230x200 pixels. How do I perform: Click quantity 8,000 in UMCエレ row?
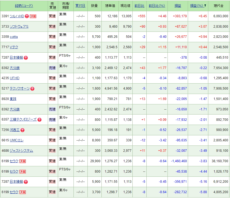tap(96, 140)
